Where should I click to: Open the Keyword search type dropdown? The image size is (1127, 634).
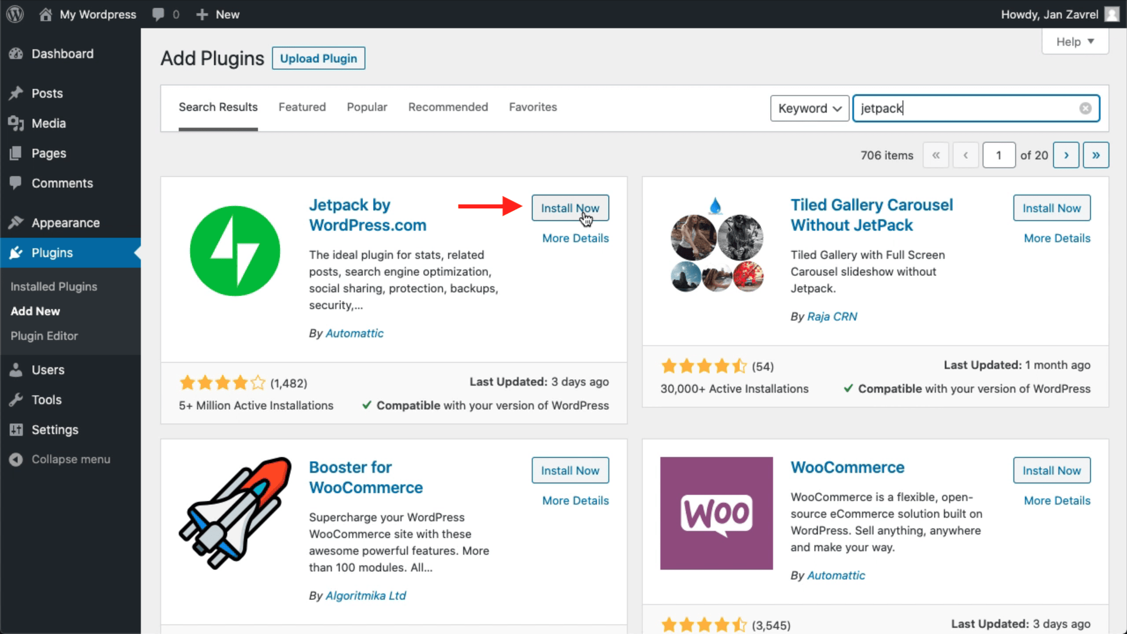(809, 109)
